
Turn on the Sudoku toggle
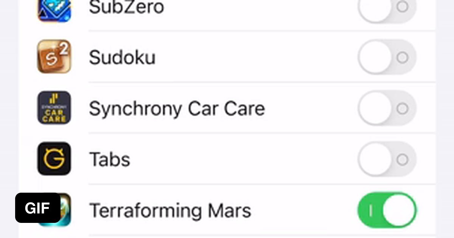pyautogui.click(x=387, y=57)
